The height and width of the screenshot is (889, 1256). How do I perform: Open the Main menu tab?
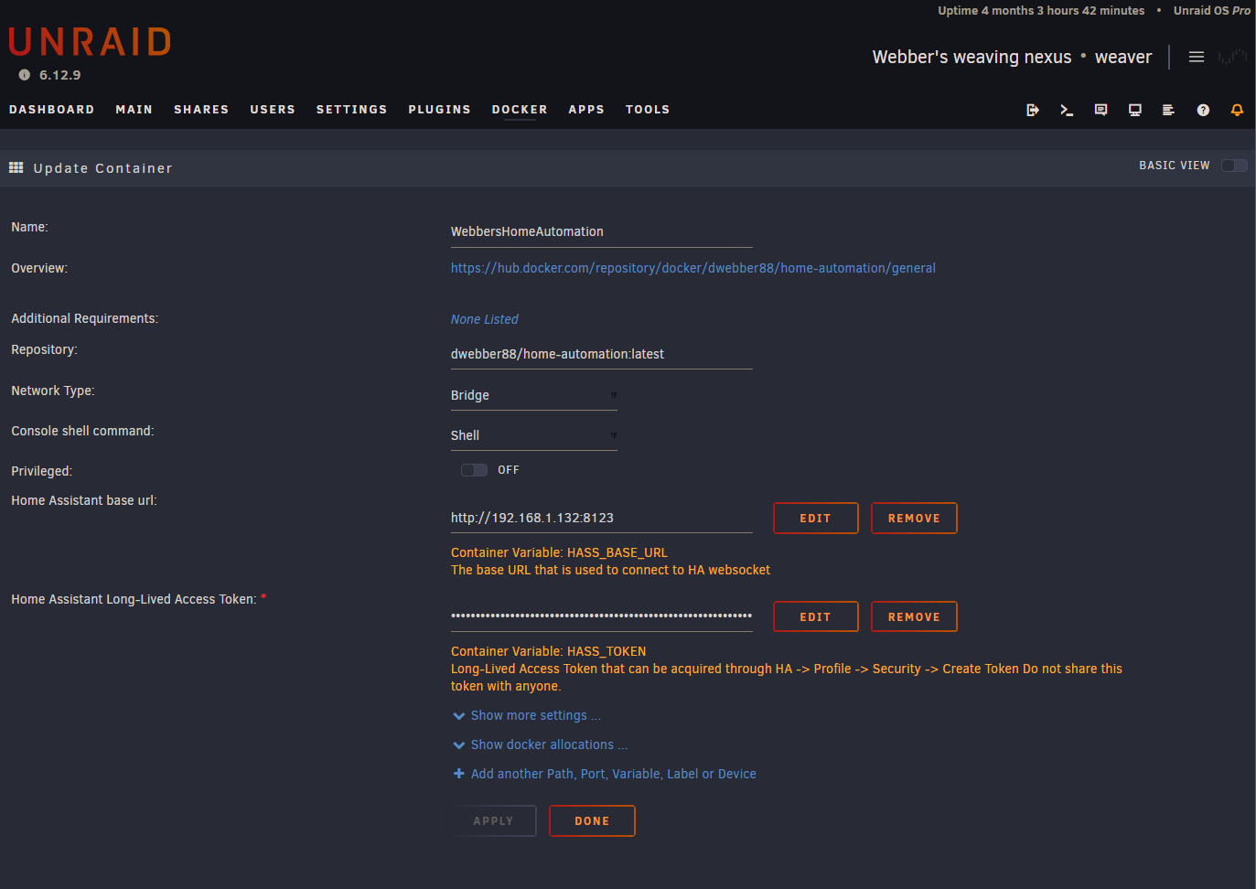(x=134, y=110)
